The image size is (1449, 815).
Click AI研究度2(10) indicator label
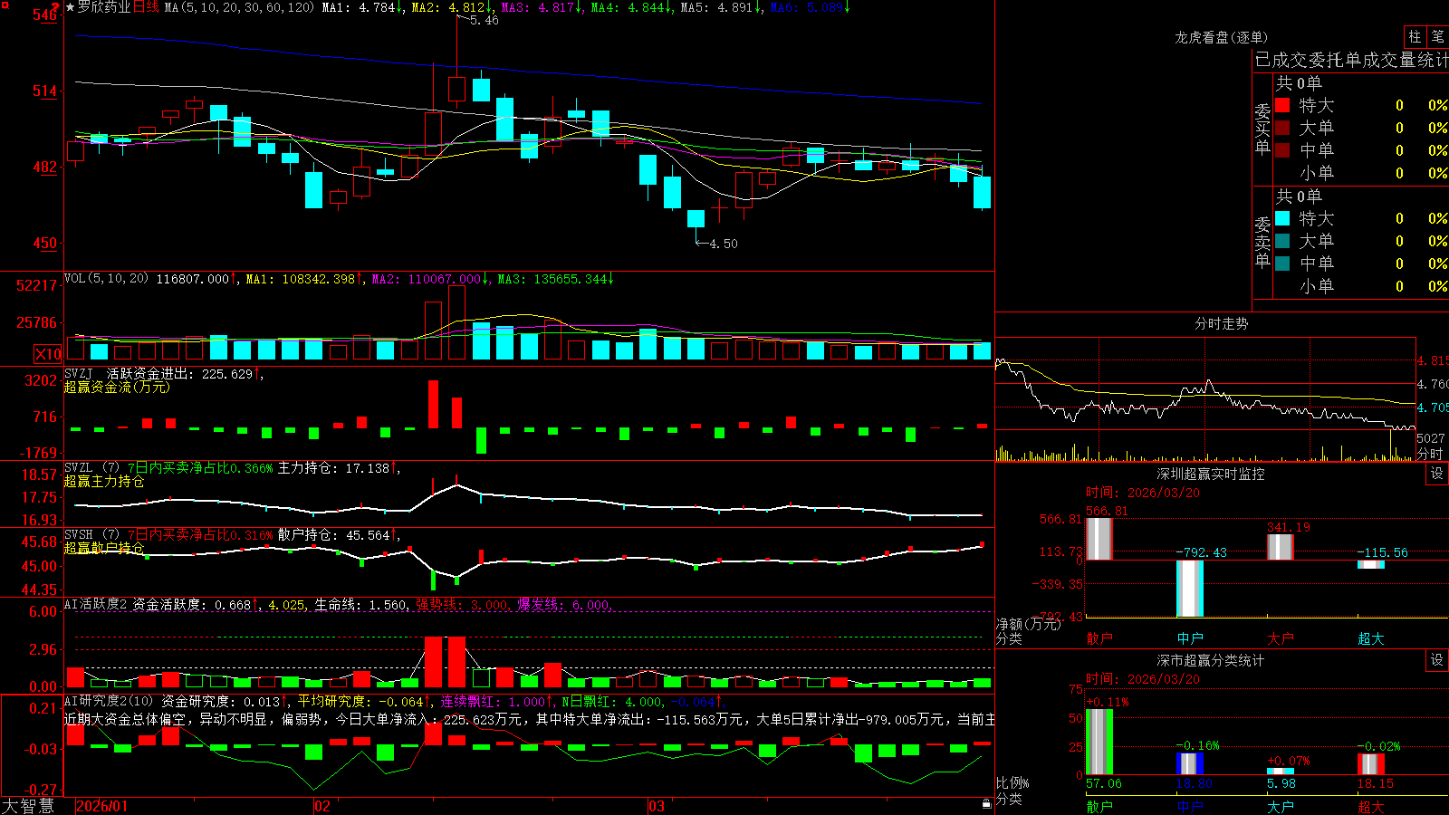[x=110, y=701]
